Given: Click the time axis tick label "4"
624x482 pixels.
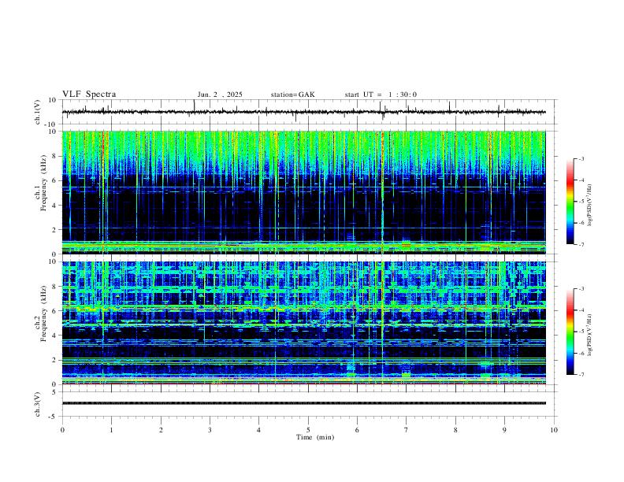Looking at the screenshot, I should 259,430.
